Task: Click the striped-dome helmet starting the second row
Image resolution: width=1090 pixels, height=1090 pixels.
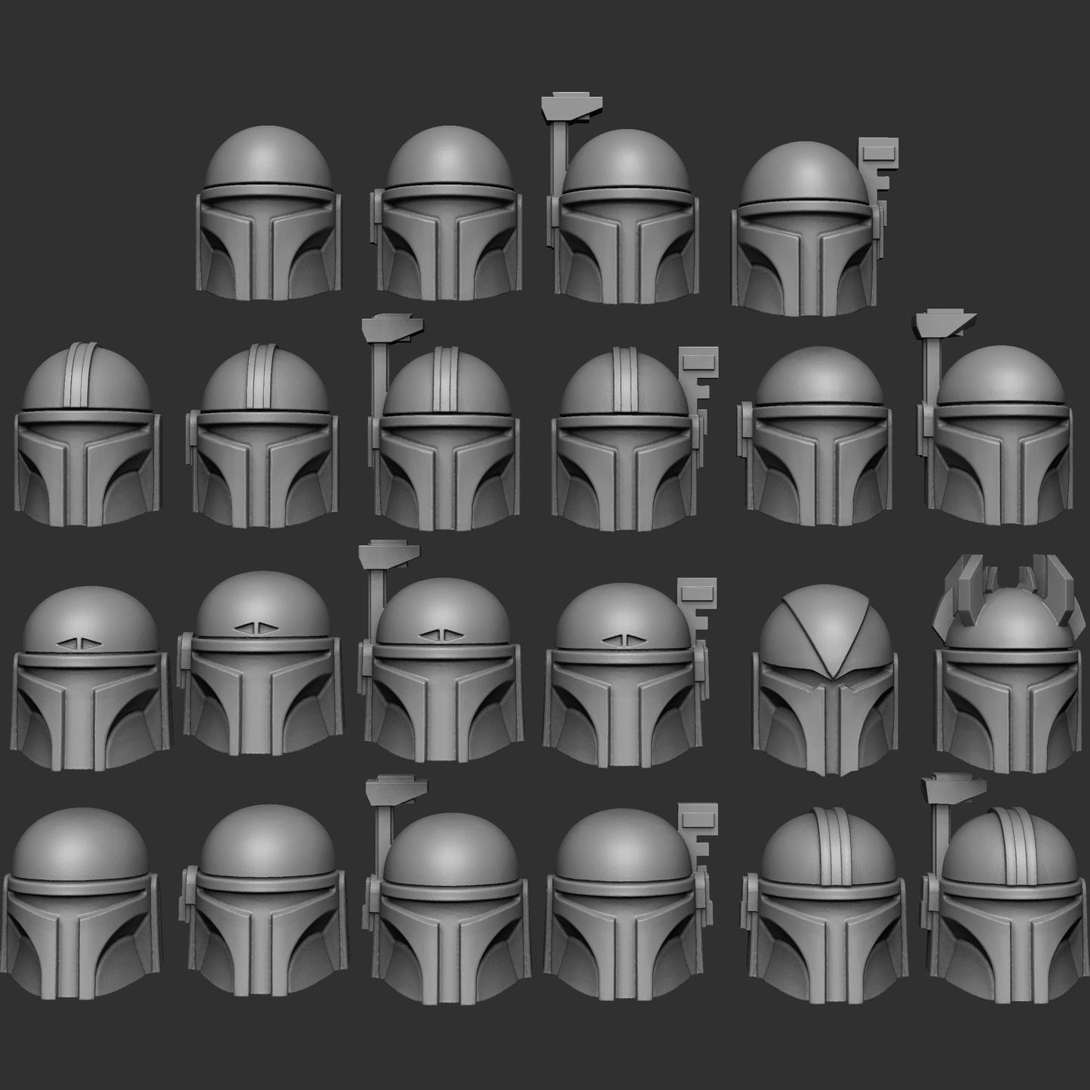Action: pyautogui.click(x=87, y=438)
